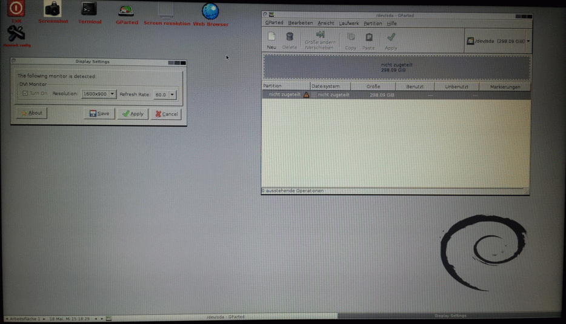
Task: Launch the Web Browser globe icon
Action: click(210, 11)
